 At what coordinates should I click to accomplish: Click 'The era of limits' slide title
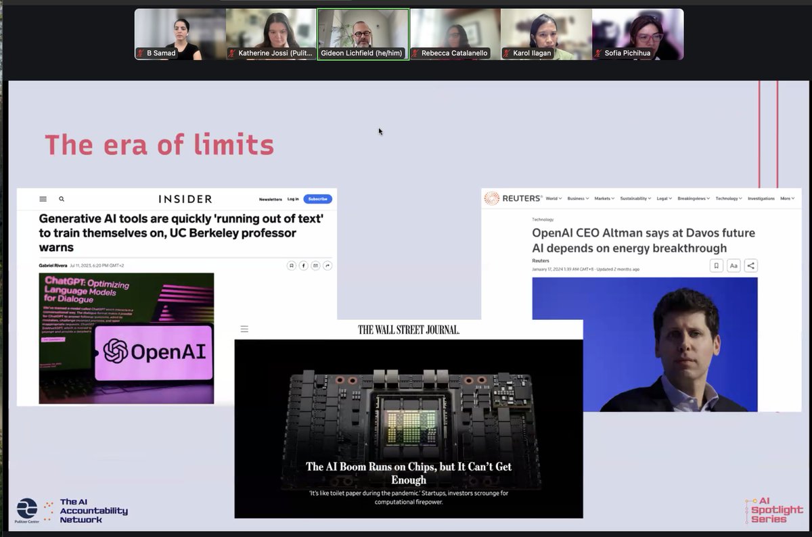(x=160, y=145)
